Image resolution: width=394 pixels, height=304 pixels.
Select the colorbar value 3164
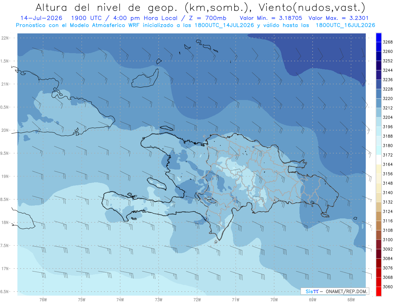(x=388, y=164)
